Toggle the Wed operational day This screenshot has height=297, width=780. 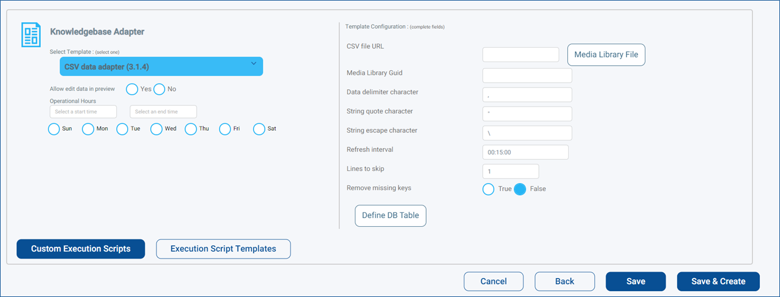pyautogui.click(x=156, y=129)
